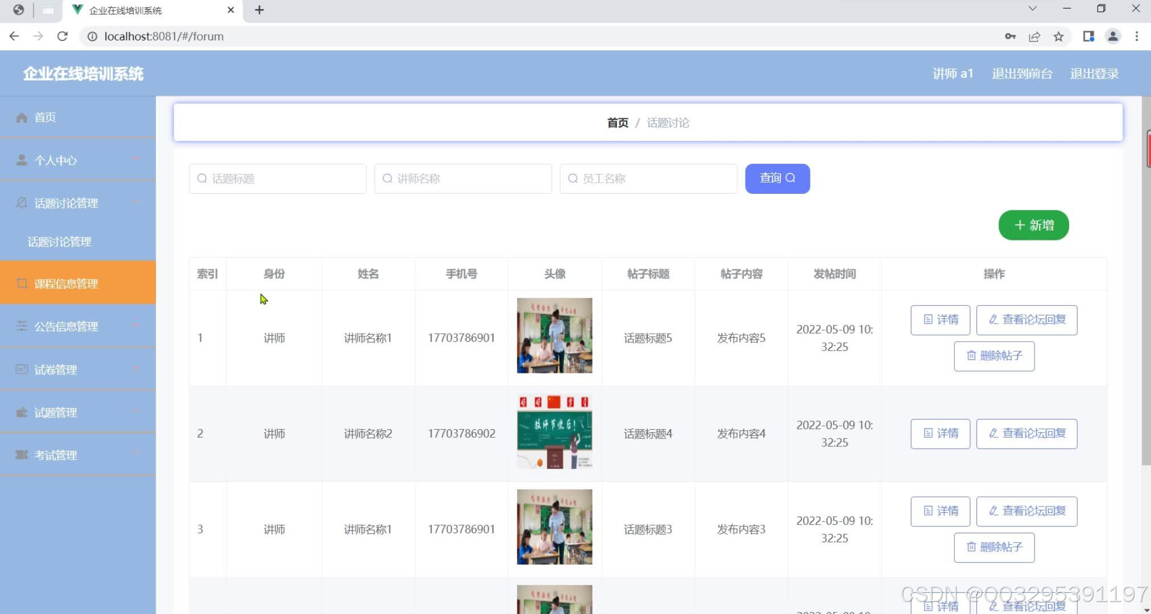Click the 发布内容5 cell
The width and height of the screenshot is (1151, 614).
tap(741, 338)
